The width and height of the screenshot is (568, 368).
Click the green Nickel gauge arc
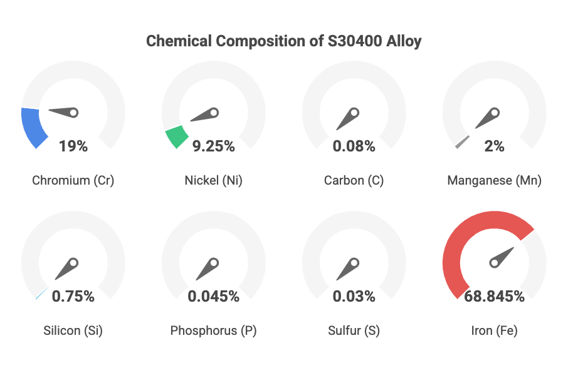click(177, 137)
